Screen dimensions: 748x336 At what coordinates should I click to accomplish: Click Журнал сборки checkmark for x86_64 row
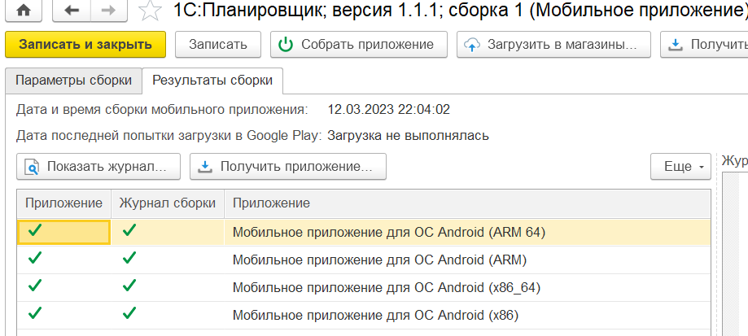click(x=129, y=286)
